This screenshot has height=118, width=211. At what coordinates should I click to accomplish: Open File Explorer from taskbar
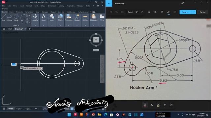coord(100,115)
